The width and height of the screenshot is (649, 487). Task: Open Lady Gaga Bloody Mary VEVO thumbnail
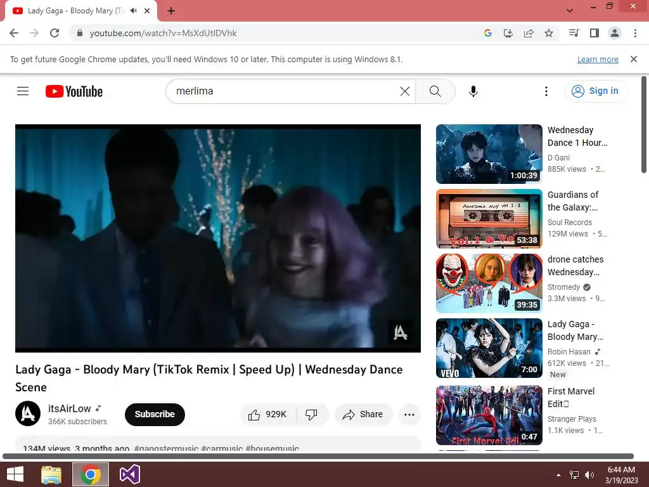click(x=489, y=348)
